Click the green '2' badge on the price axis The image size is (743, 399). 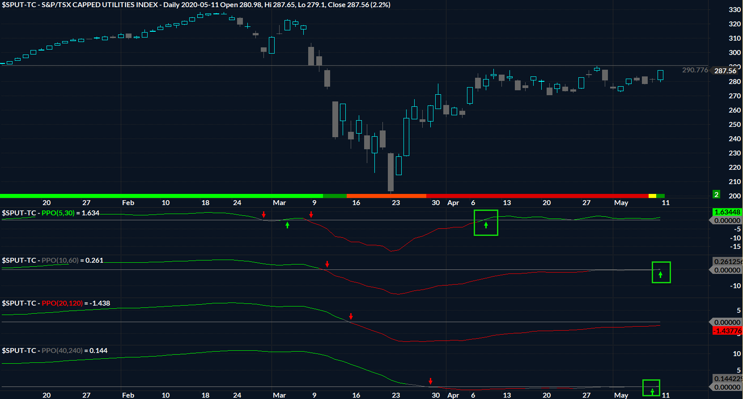coord(716,194)
